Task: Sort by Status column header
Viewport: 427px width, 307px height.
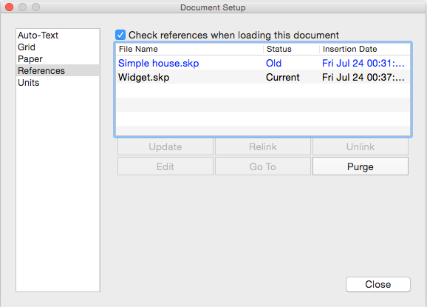Action: (291, 49)
